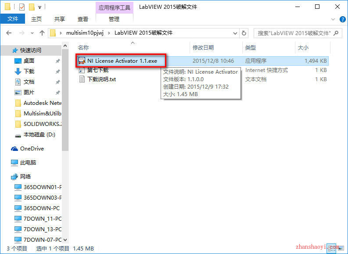
Task: Click the 2015/12/8 10:46 date cell
Action: [213, 61]
